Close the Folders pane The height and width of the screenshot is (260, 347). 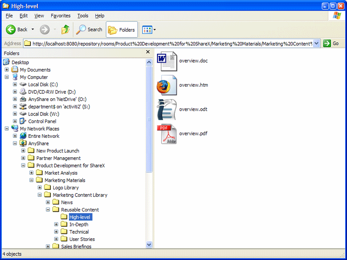pyautogui.click(x=148, y=52)
